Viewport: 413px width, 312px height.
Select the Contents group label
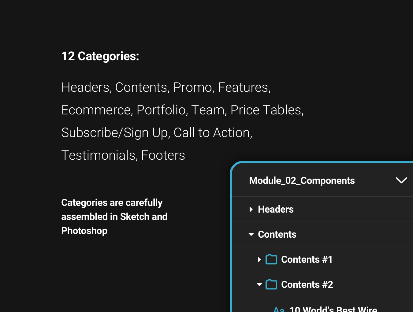pos(277,234)
